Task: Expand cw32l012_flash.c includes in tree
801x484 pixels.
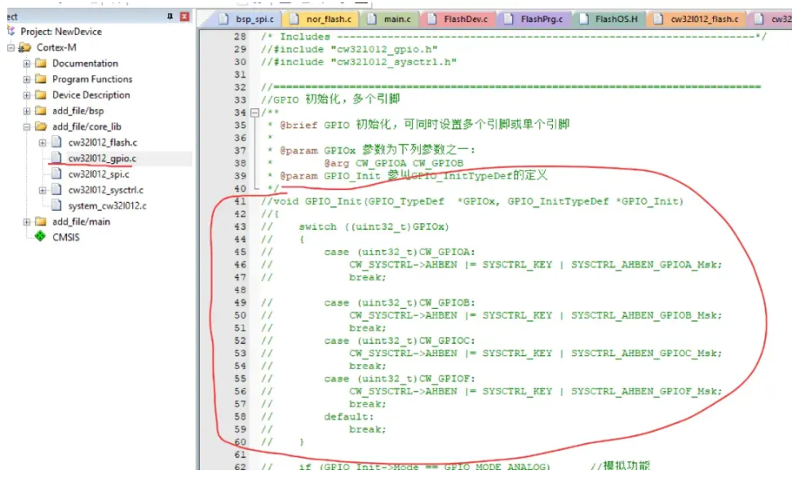Action: point(42,143)
